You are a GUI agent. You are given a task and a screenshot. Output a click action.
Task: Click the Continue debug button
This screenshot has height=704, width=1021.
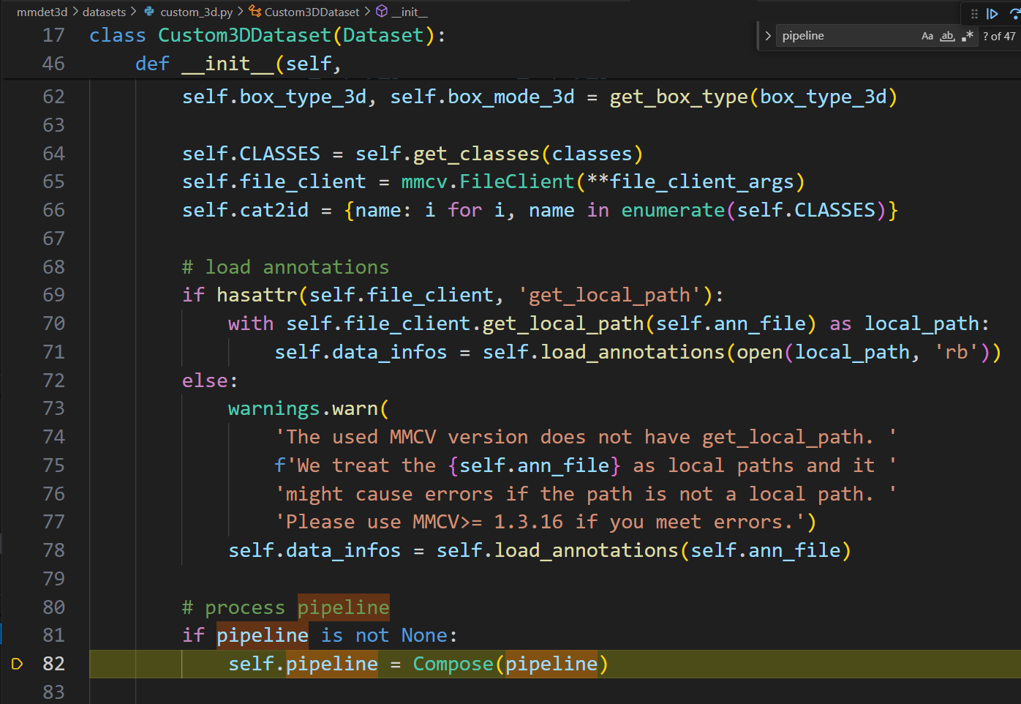[x=992, y=13]
